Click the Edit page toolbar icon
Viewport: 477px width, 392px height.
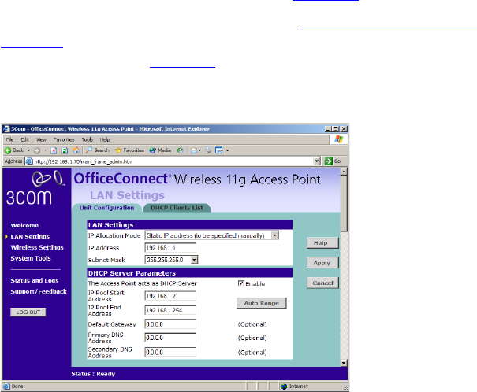(219, 150)
